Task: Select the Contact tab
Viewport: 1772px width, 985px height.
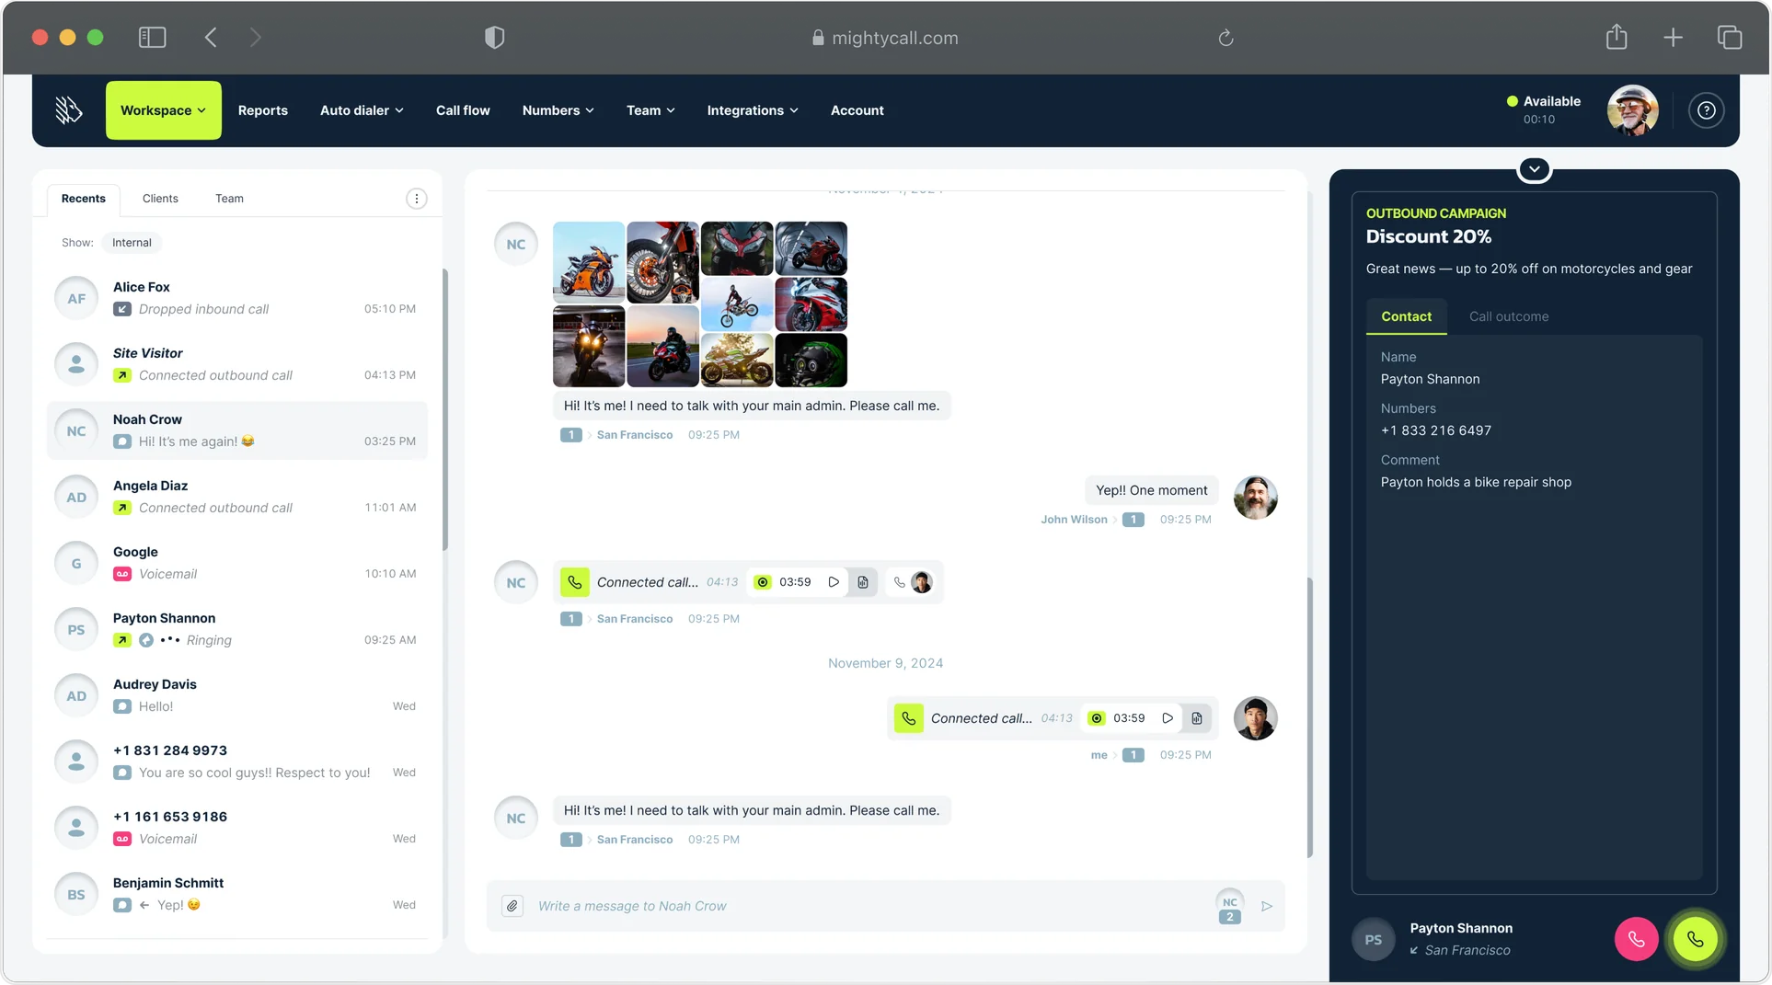Action: tap(1406, 316)
